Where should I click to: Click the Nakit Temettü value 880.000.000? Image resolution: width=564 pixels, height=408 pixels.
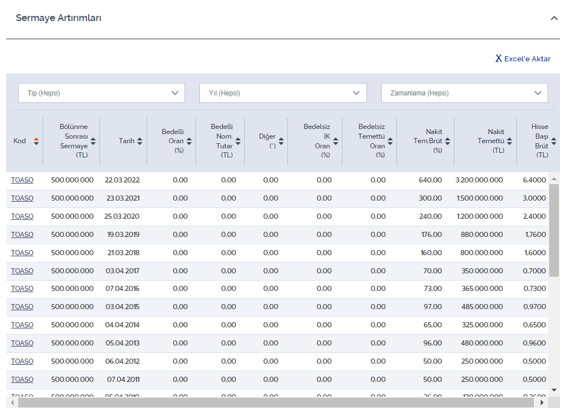coord(482,235)
